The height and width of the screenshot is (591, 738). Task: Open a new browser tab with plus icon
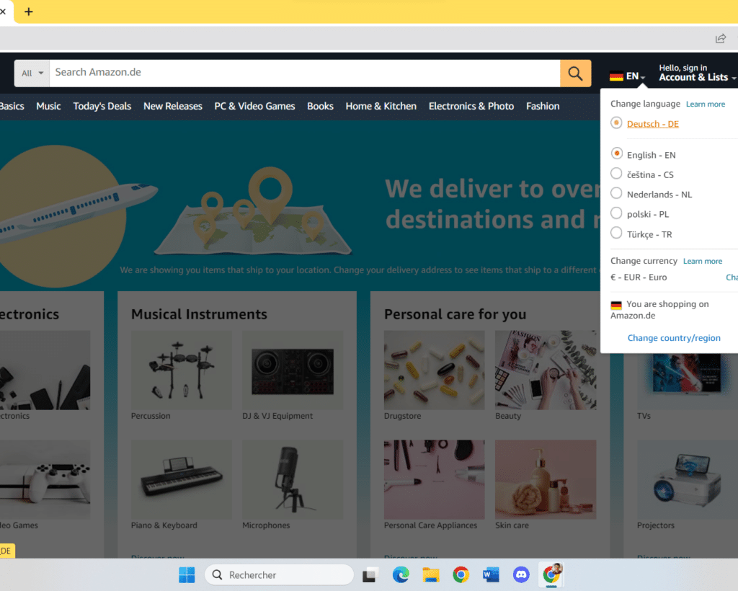(29, 12)
